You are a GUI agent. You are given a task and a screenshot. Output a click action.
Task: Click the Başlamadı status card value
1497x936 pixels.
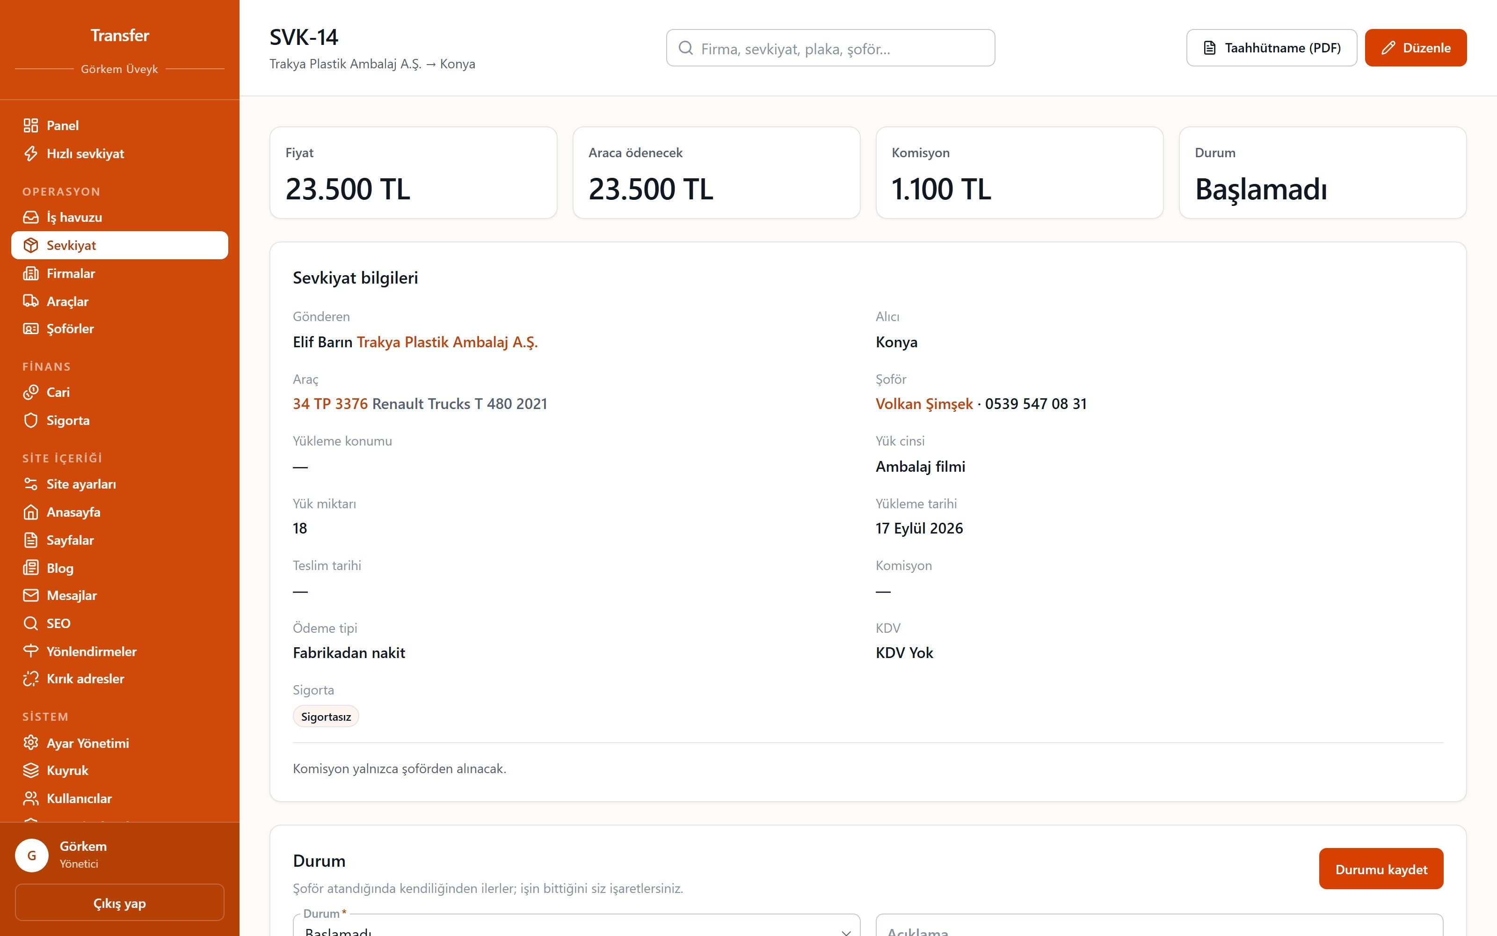1261,190
